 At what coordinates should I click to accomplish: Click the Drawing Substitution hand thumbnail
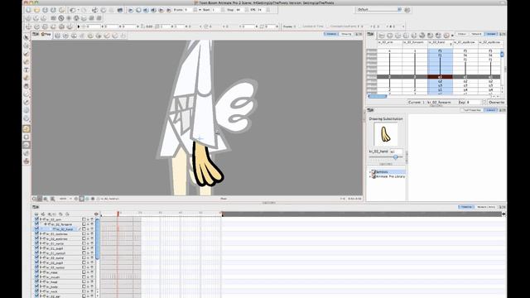tap(385, 134)
